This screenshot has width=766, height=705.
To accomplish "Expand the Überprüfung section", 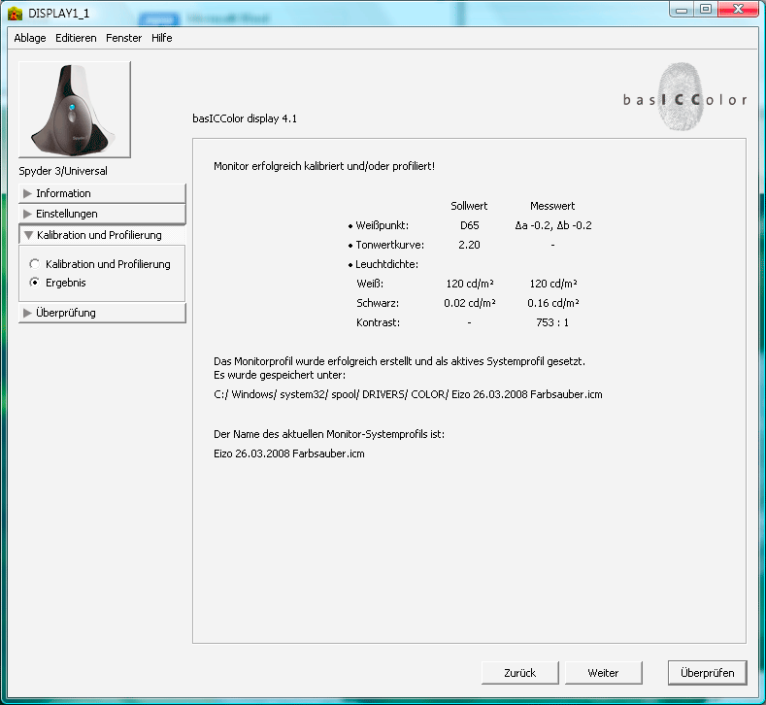I will (x=101, y=313).
